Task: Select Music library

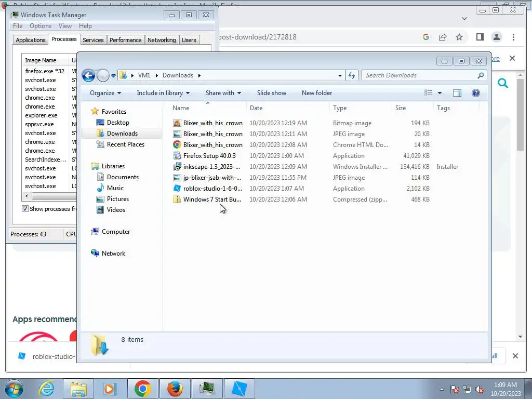Action: click(115, 188)
